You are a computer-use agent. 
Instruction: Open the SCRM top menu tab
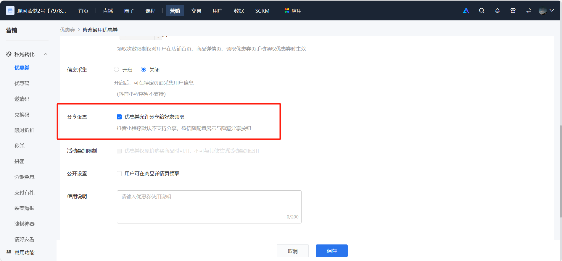coord(262,11)
